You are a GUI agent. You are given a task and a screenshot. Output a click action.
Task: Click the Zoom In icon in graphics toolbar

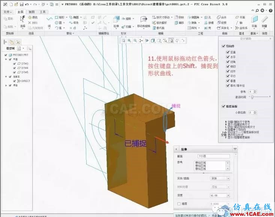(129, 41)
